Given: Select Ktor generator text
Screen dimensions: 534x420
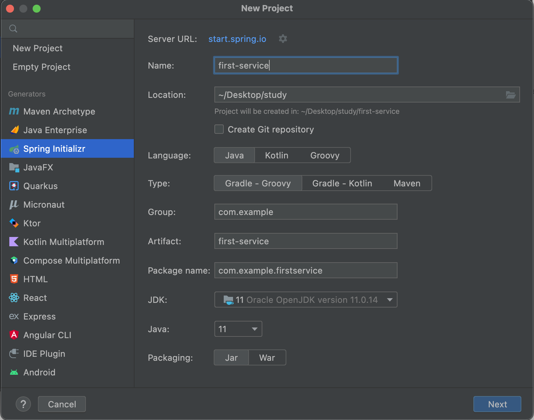Looking at the screenshot, I should [32, 223].
